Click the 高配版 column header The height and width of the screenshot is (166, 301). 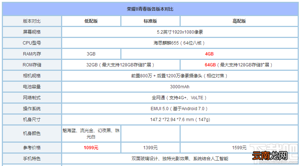[x=239, y=21]
